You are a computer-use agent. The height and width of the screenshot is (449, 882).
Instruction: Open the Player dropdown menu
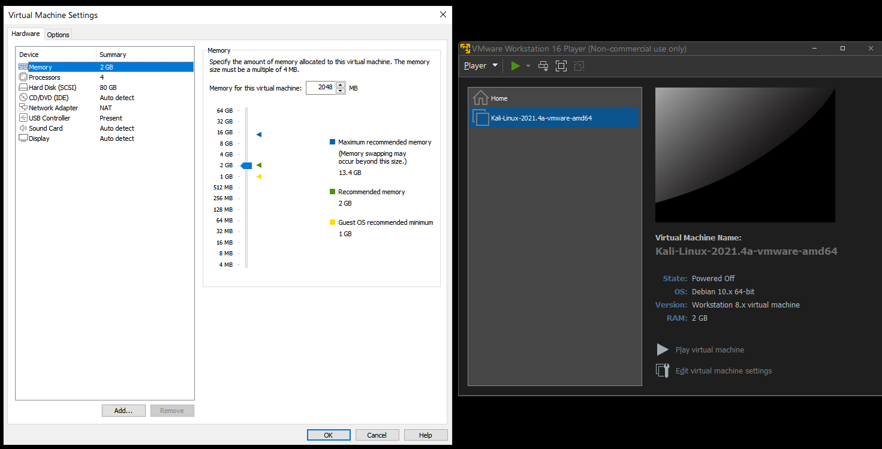pyautogui.click(x=481, y=66)
